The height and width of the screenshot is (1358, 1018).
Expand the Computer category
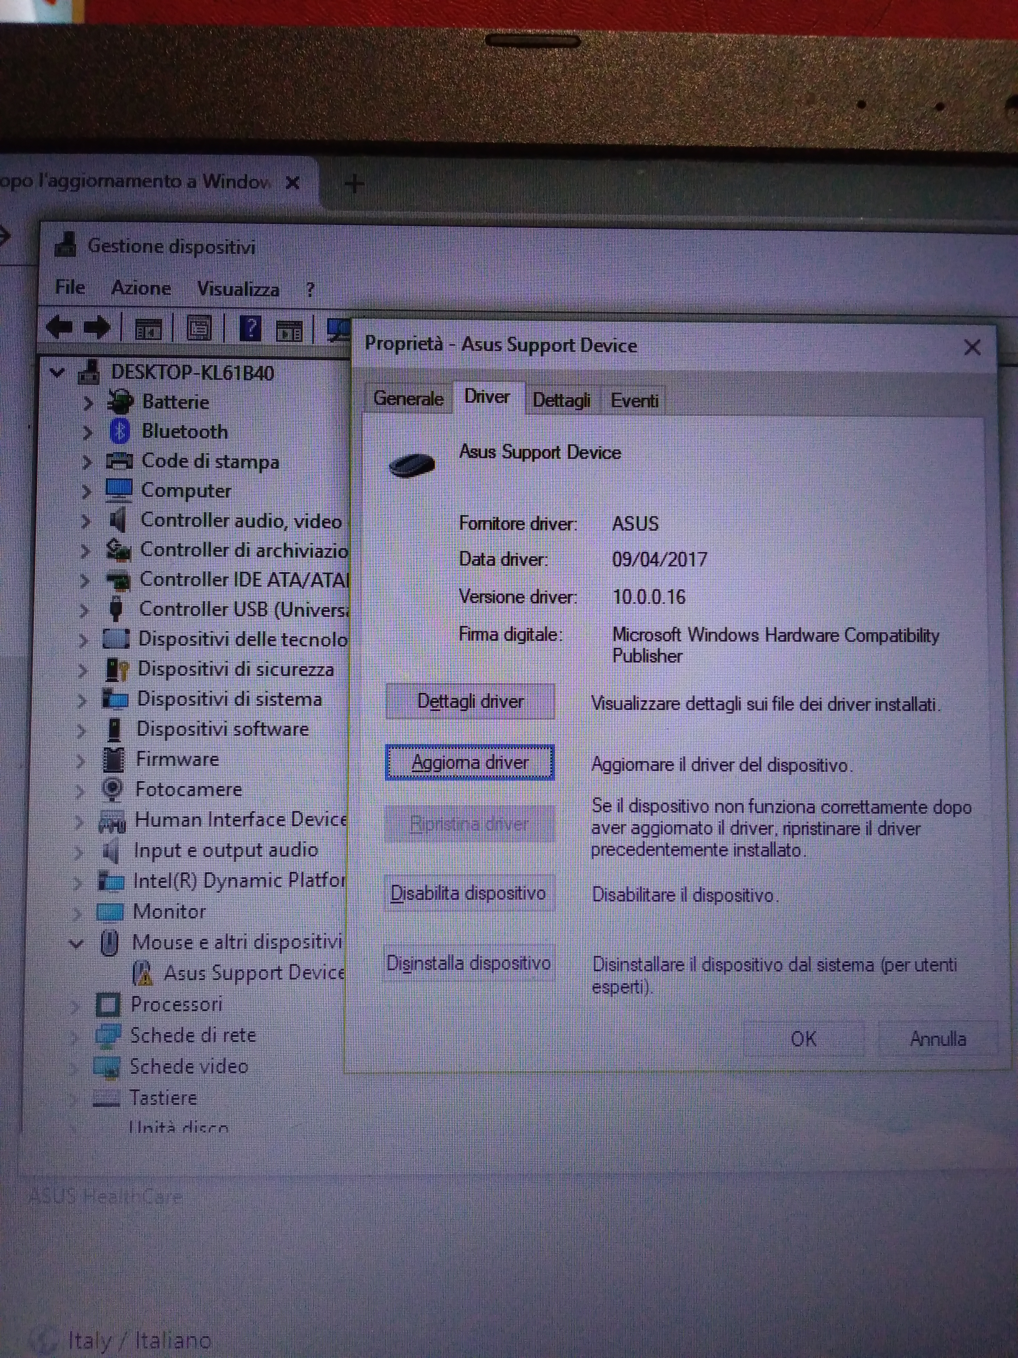pos(86,491)
